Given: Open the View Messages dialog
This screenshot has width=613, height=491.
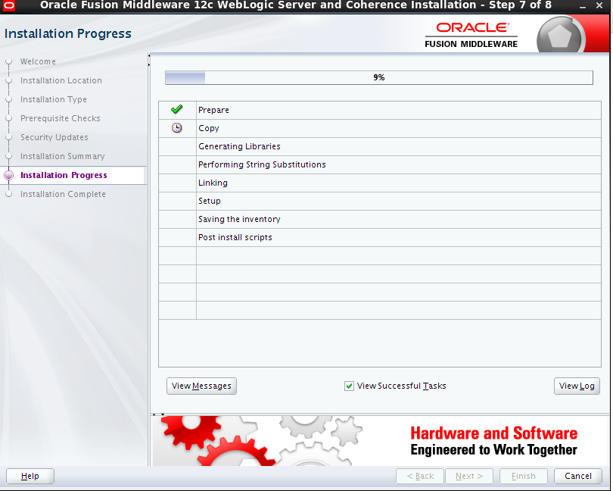Looking at the screenshot, I should click(201, 386).
